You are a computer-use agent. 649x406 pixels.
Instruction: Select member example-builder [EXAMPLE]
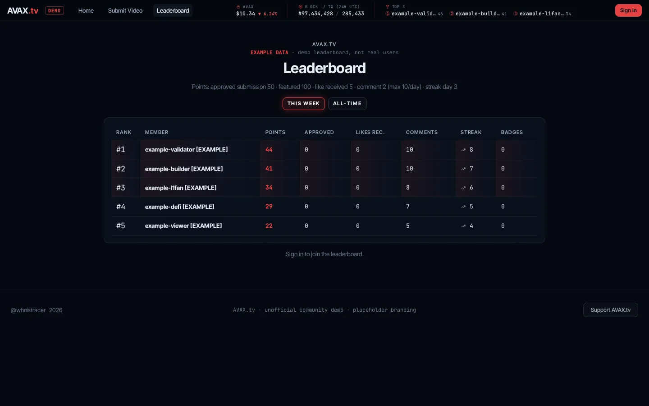(x=184, y=169)
